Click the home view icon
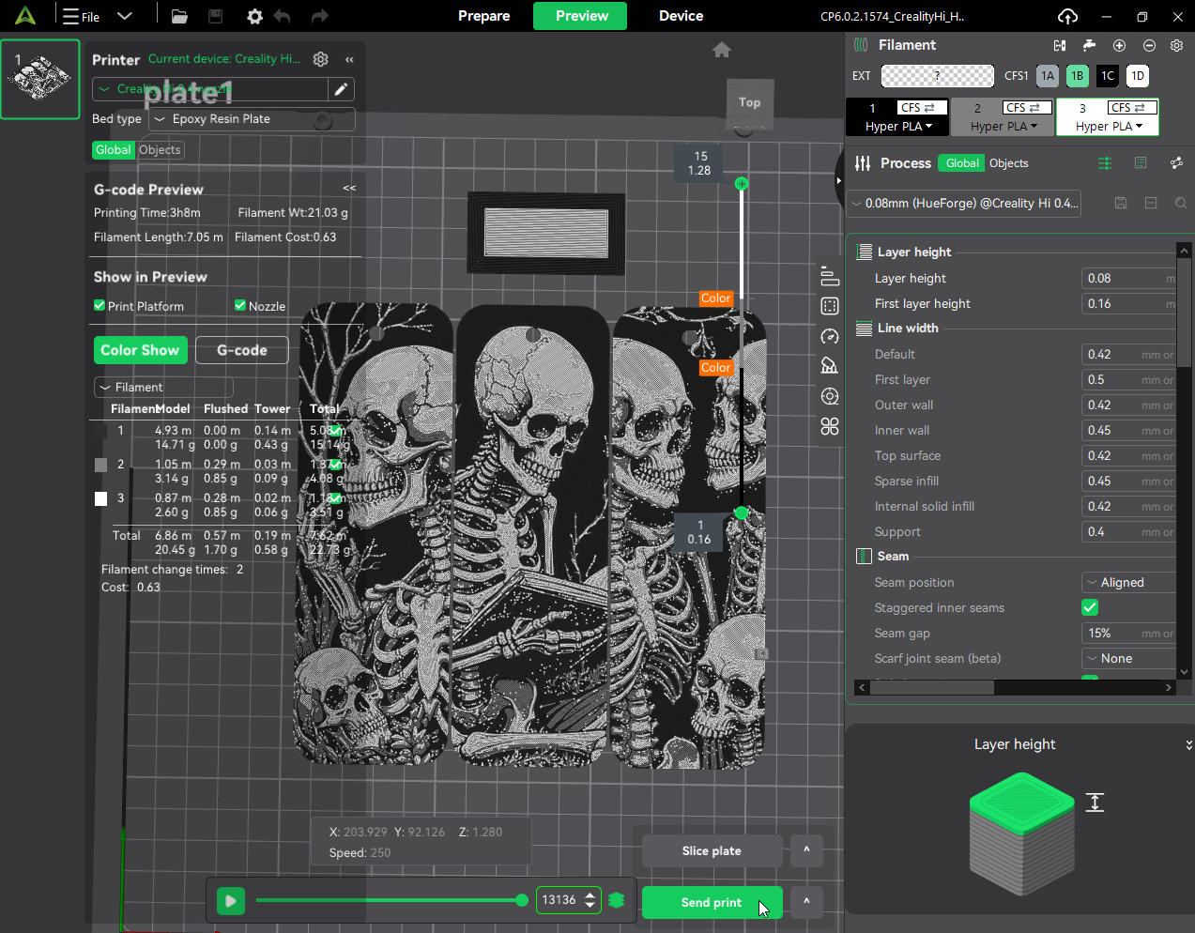The height and width of the screenshot is (933, 1195). click(x=721, y=50)
